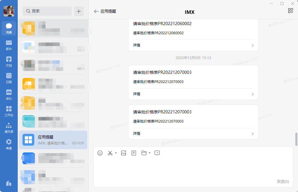Image resolution: width=298 pixels, height=192 pixels.
Task: Open the 文档 documents section
Action: [9, 61]
